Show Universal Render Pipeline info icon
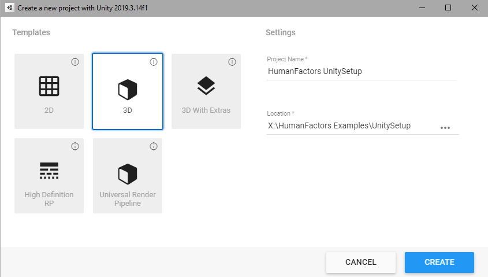The height and width of the screenshot is (277, 488). 154,146
